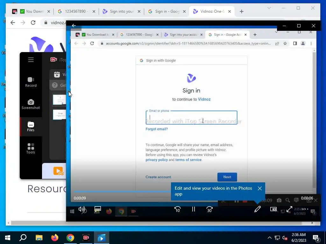
Task: Switch to the 'Sign in - Goog' Chrome tab
Action: 167,11
